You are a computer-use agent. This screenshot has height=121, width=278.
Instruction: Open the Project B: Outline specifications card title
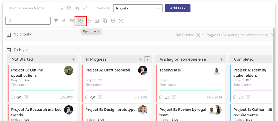[27, 73]
